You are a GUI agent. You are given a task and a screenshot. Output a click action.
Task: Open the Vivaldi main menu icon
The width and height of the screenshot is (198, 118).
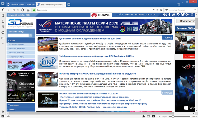(3, 3)
